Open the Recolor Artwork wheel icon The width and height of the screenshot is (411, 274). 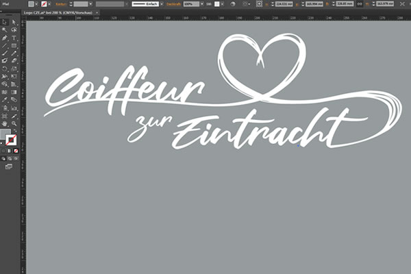[234, 4]
